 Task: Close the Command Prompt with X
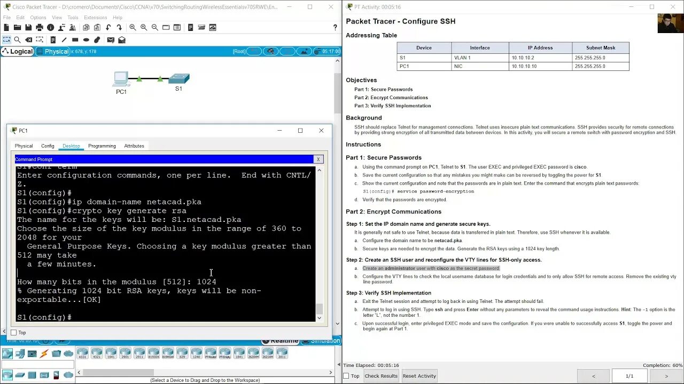pos(318,159)
